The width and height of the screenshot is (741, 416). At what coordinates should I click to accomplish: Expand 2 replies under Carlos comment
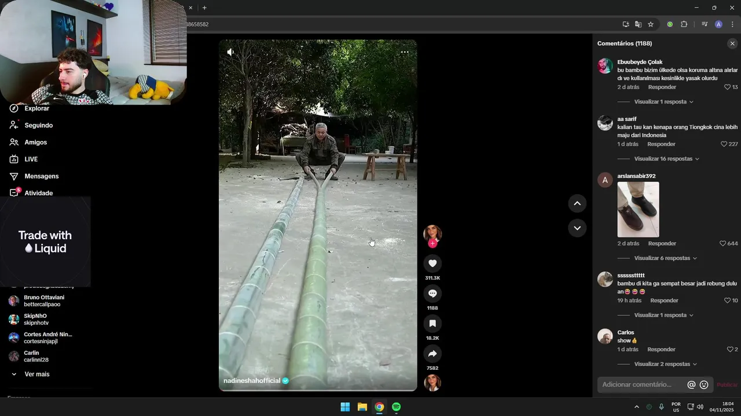665,364
